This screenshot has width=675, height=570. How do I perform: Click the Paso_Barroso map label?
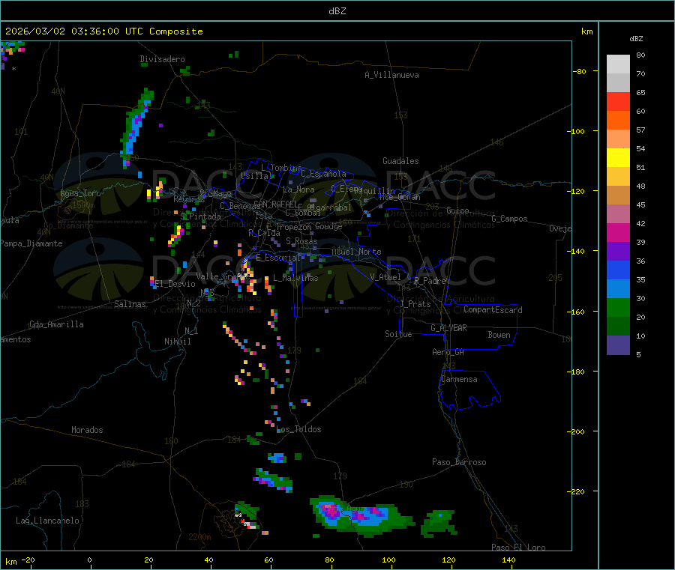click(x=459, y=462)
